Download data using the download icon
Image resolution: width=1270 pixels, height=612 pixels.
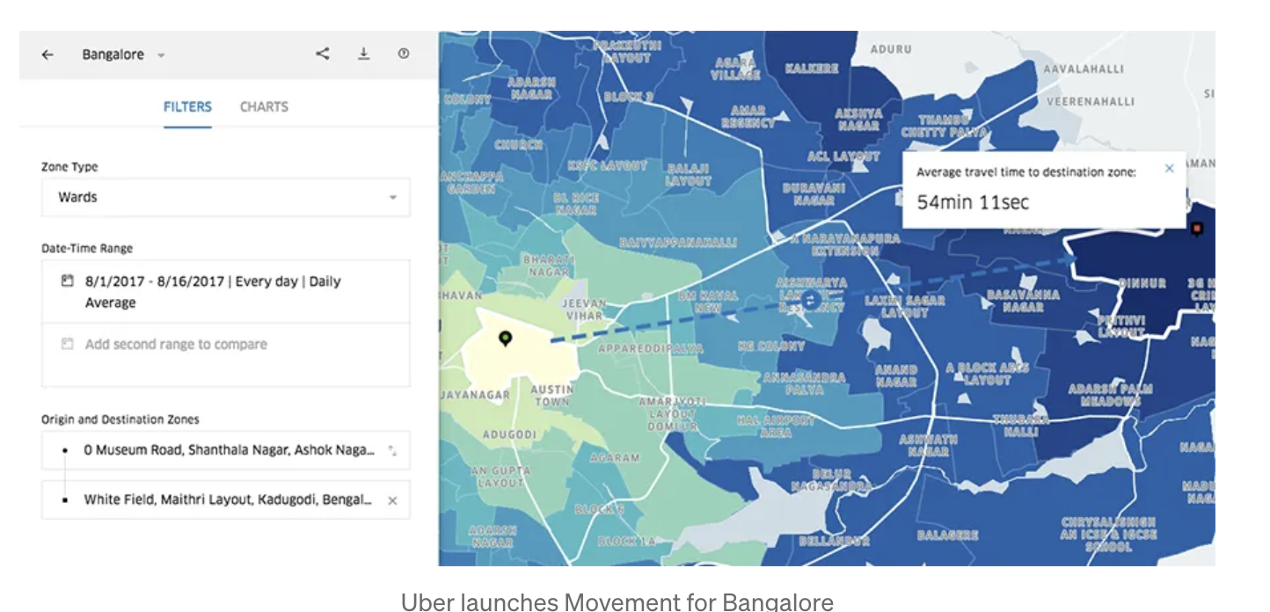click(364, 53)
